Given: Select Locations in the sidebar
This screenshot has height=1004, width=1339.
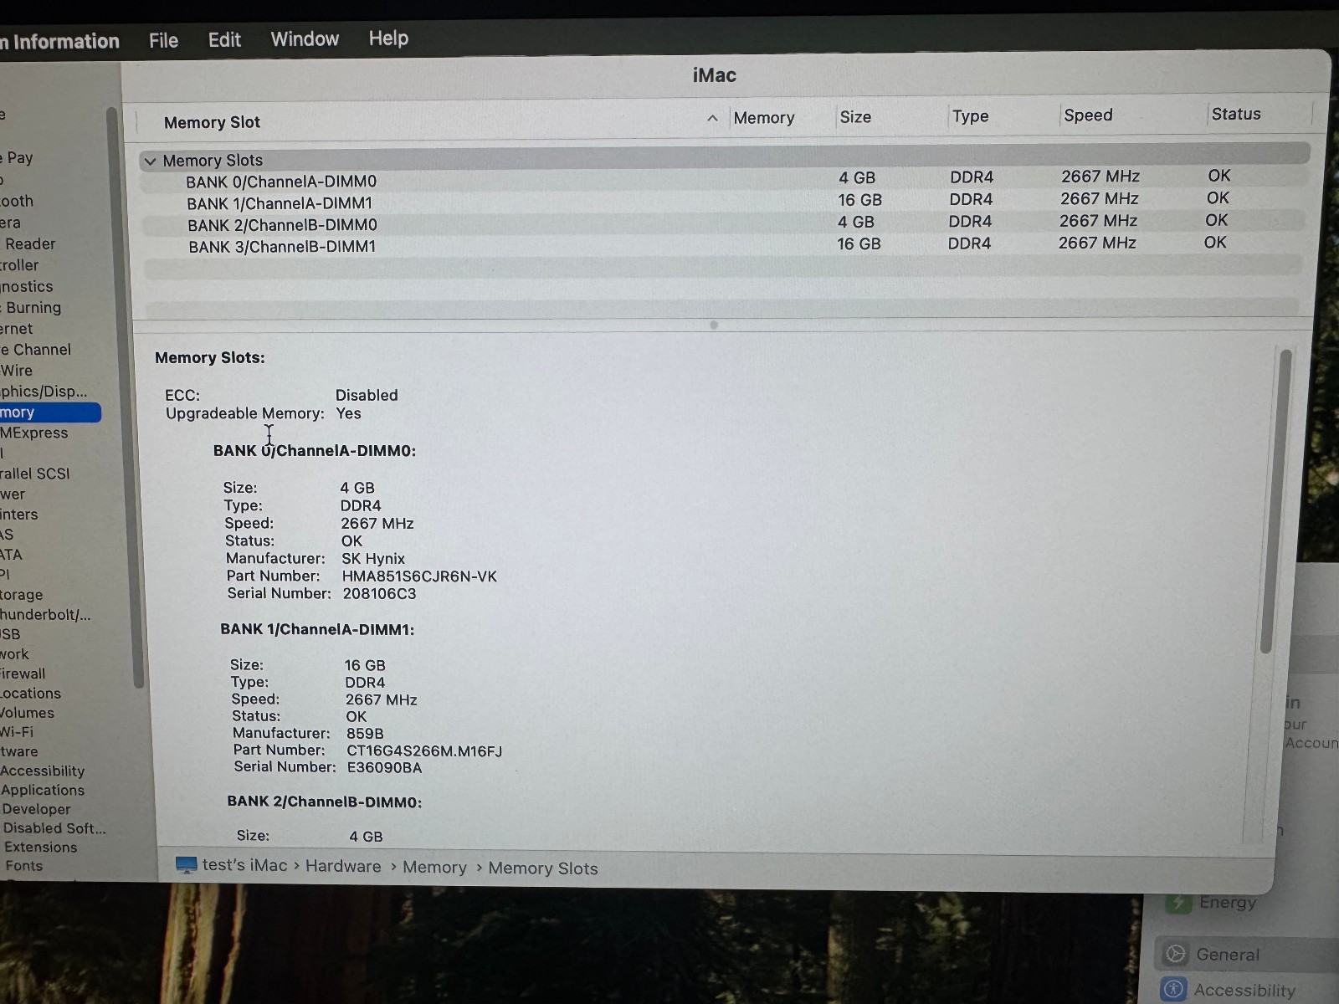Looking at the screenshot, I should click(31, 694).
